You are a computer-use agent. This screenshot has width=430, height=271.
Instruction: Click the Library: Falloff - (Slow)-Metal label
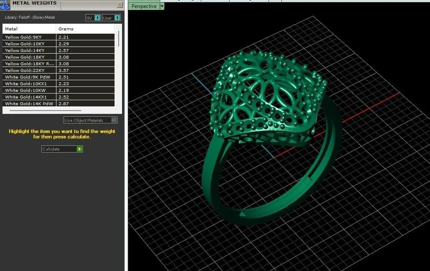[x=30, y=17]
